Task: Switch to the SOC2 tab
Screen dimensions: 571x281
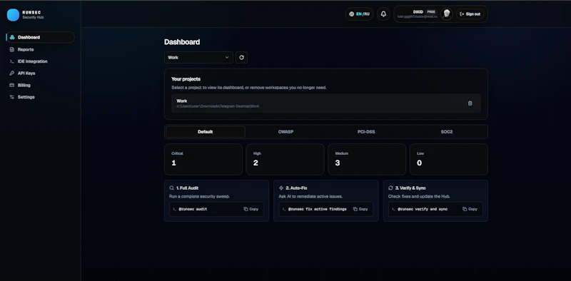Action: [447, 132]
